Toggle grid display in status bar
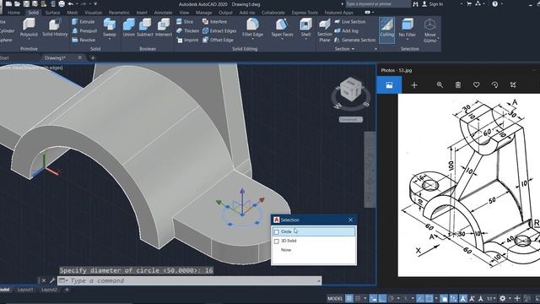 coord(348,298)
